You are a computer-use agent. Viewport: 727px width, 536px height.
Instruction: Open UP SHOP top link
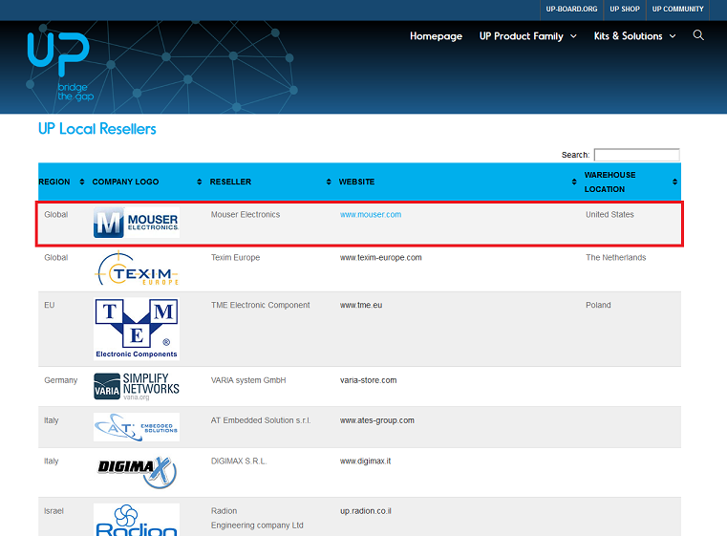tap(625, 9)
